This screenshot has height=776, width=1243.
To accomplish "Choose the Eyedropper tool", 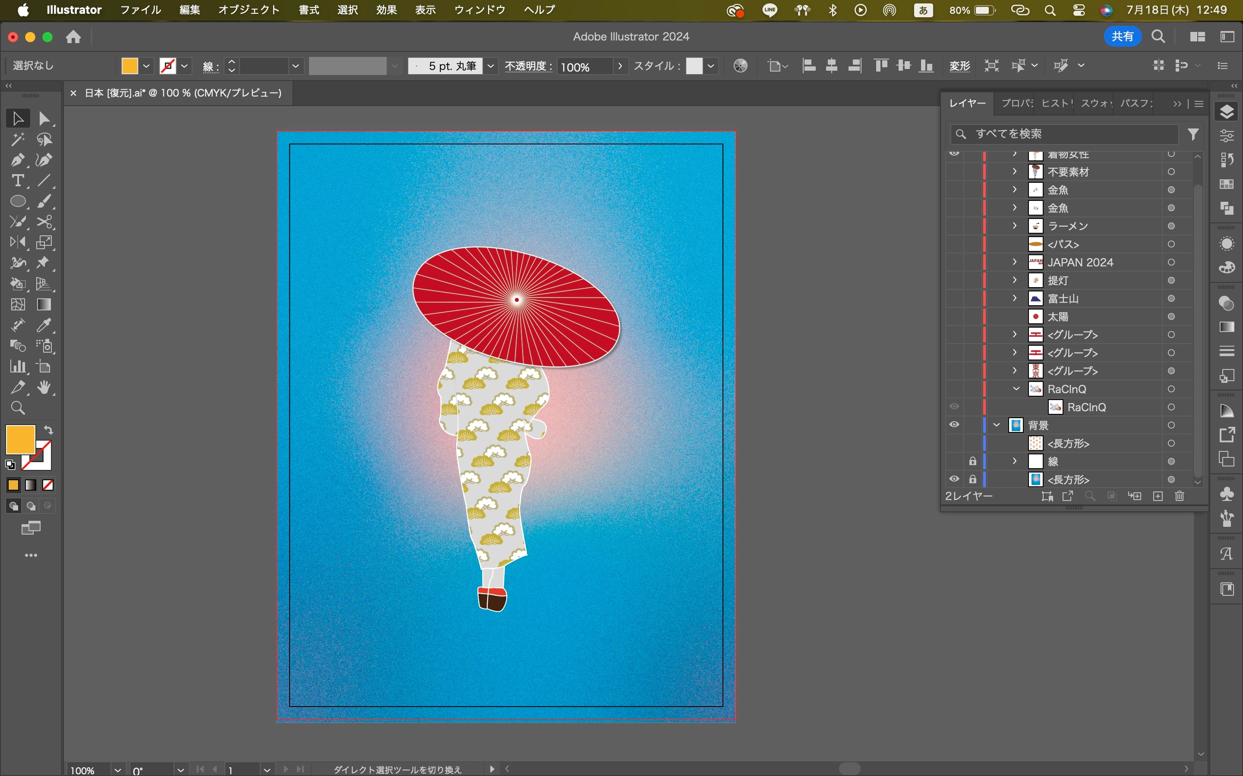I will [44, 325].
